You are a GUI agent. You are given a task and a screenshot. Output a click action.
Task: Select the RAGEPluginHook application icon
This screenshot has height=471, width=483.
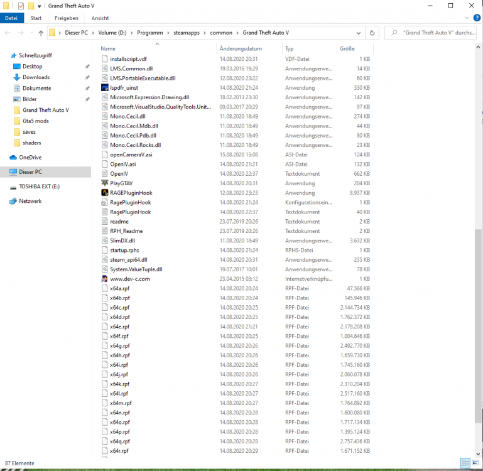(x=105, y=193)
